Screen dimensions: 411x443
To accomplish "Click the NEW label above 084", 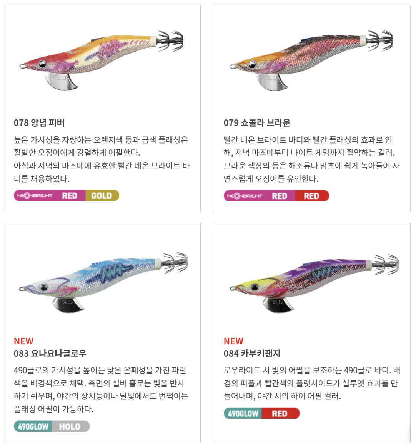I will point(233,341).
